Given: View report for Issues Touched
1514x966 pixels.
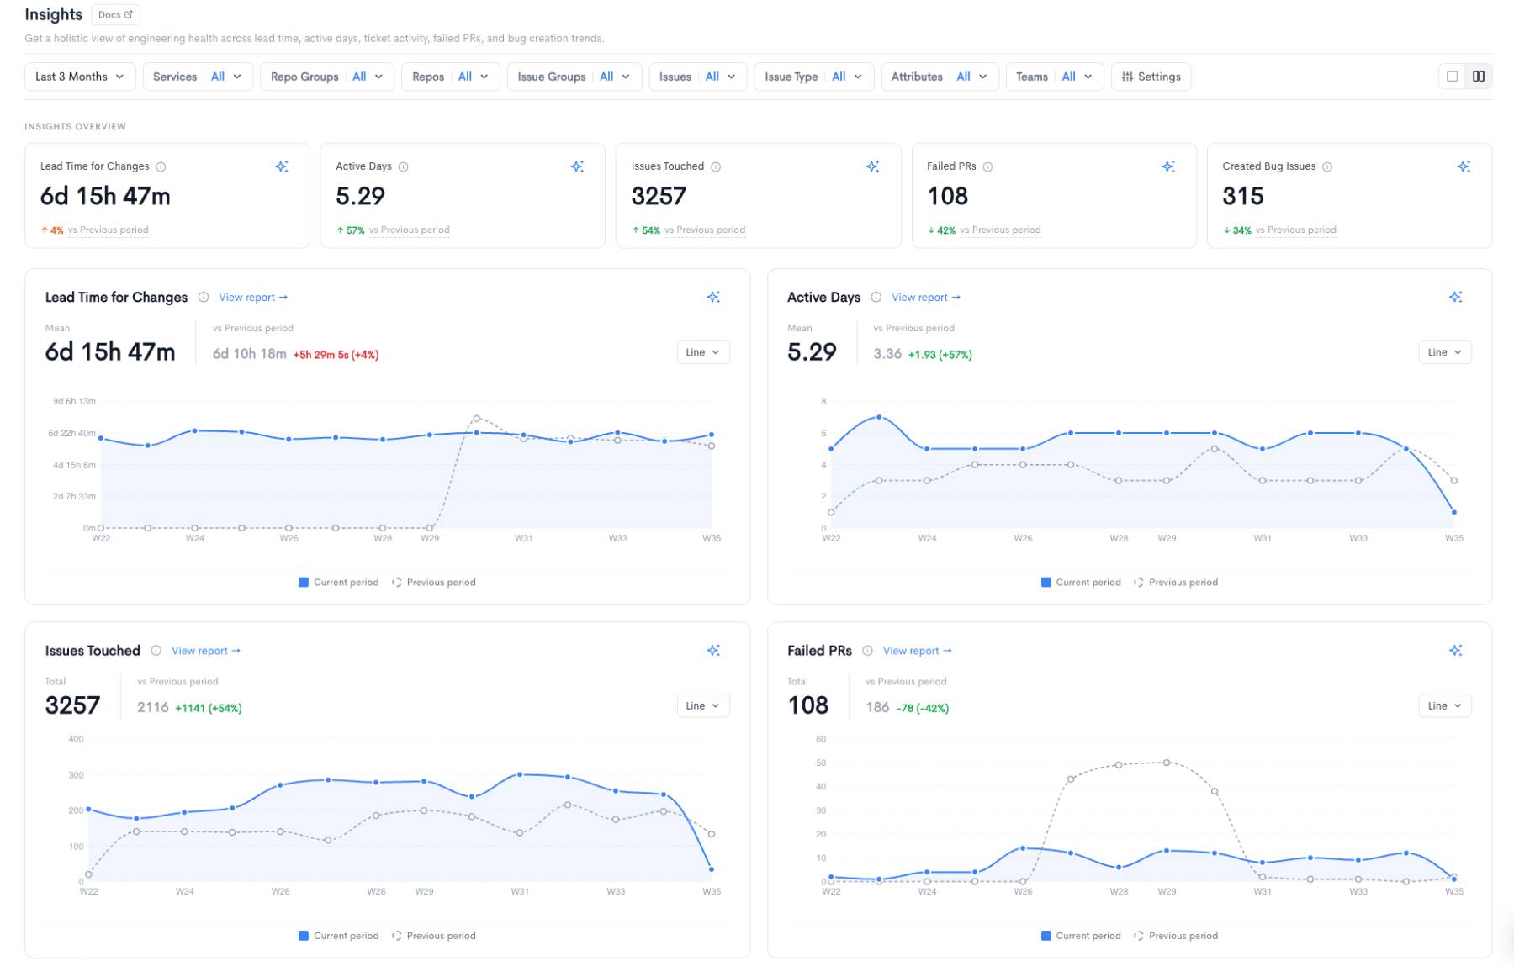Looking at the screenshot, I should click(x=206, y=650).
